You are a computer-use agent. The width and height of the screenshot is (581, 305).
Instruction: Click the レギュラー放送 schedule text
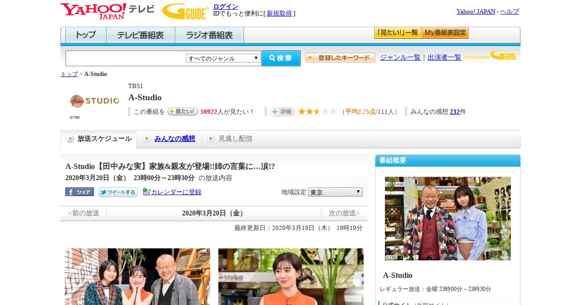(x=435, y=289)
